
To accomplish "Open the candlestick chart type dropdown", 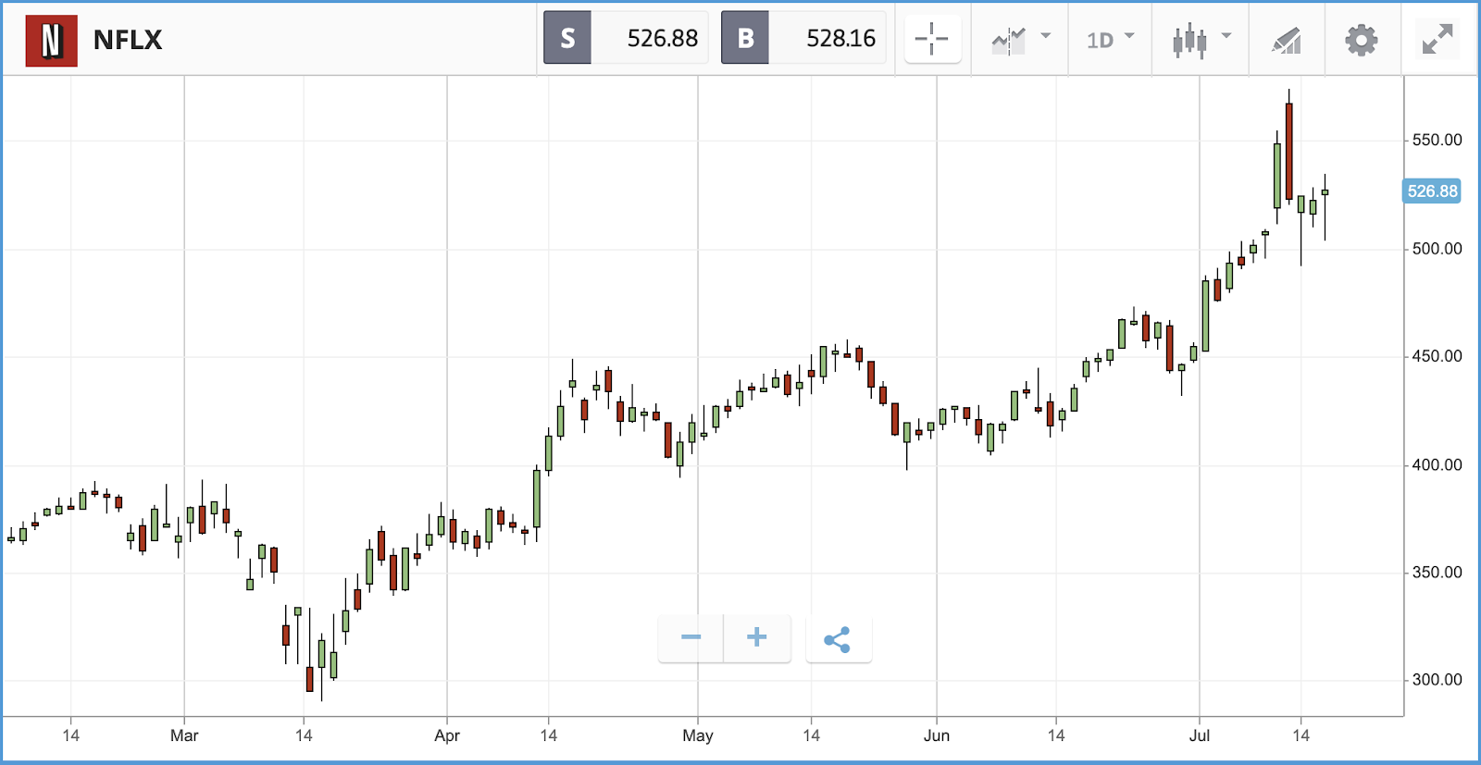I will point(1201,40).
